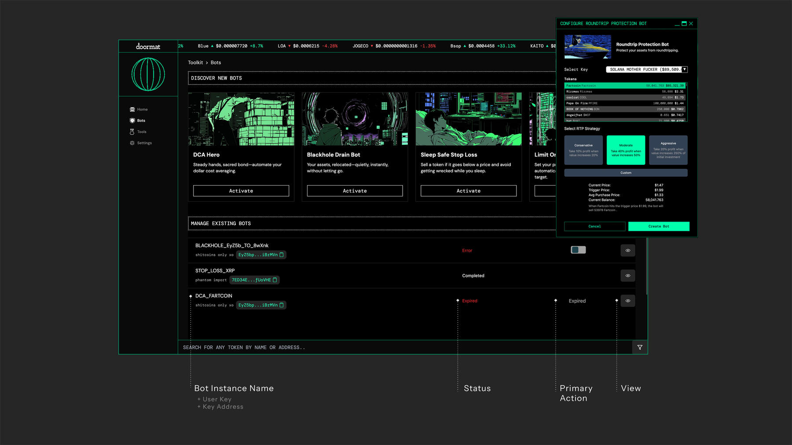Image resolution: width=792 pixels, height=445 pixels.
Task: Go to Toolkit in the breadcrumb
Action: (x=195, y=63)
